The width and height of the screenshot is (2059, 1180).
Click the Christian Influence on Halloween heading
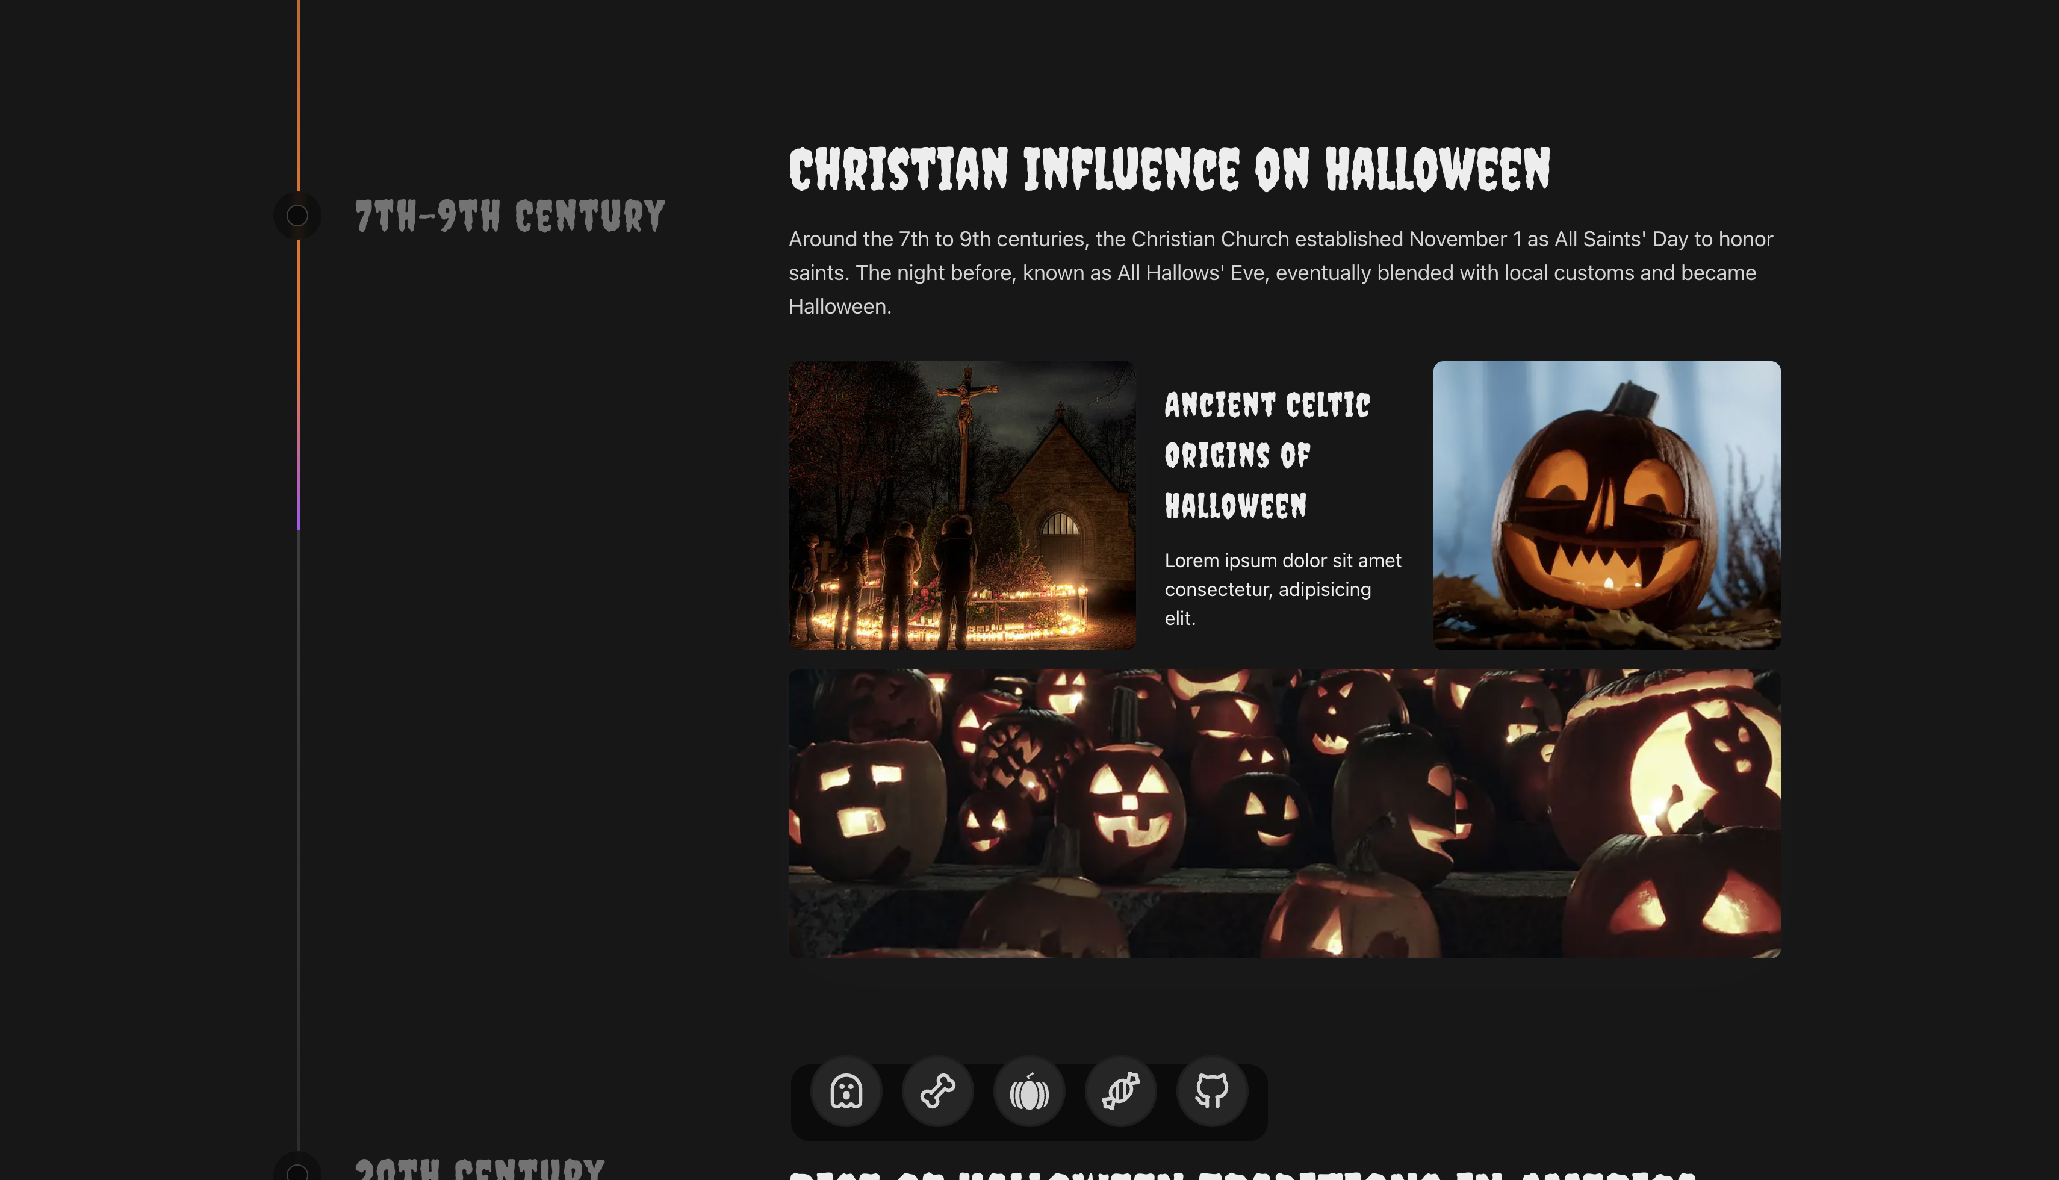point(1169,169)
